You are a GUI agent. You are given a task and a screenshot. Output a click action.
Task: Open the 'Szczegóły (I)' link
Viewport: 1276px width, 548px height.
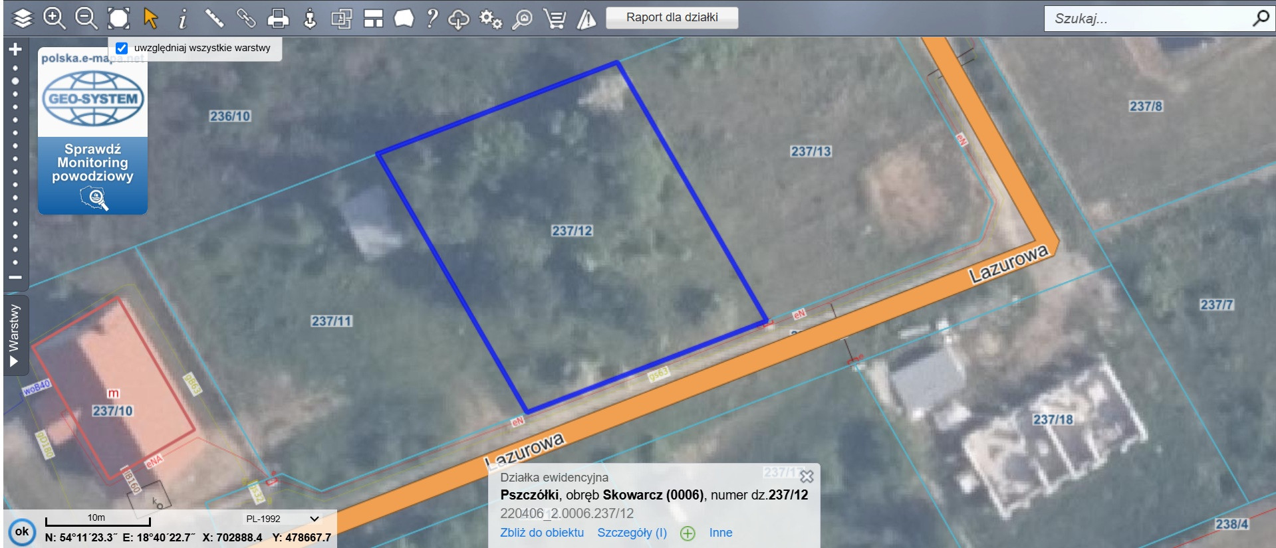click(632, 533)
